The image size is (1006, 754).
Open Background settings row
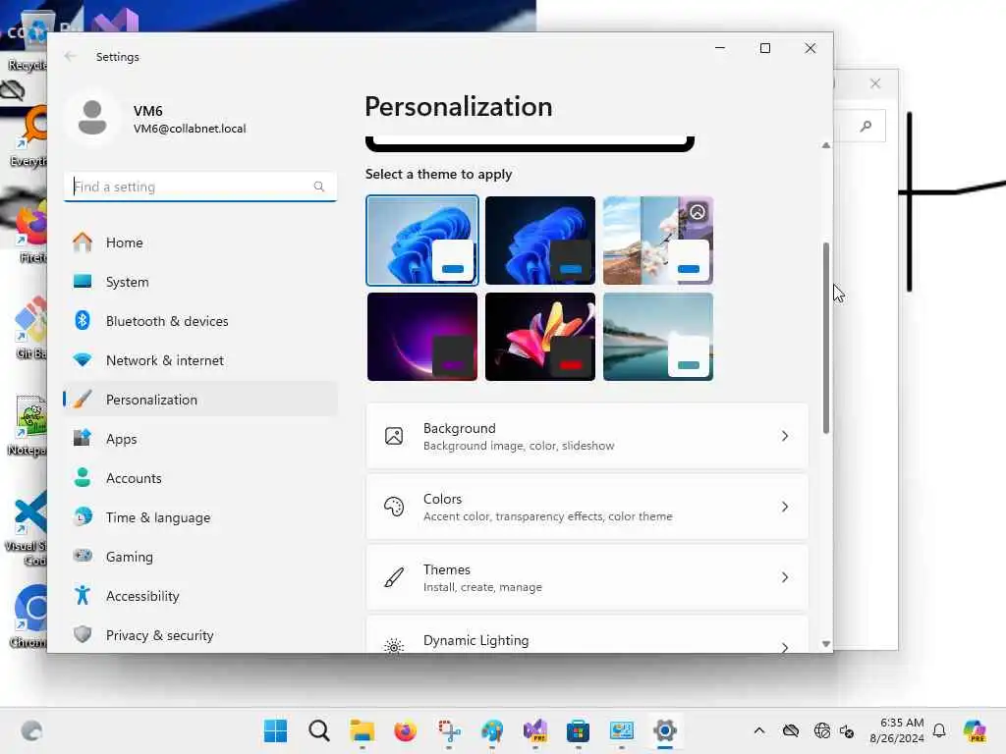click(x=587, y=436)
